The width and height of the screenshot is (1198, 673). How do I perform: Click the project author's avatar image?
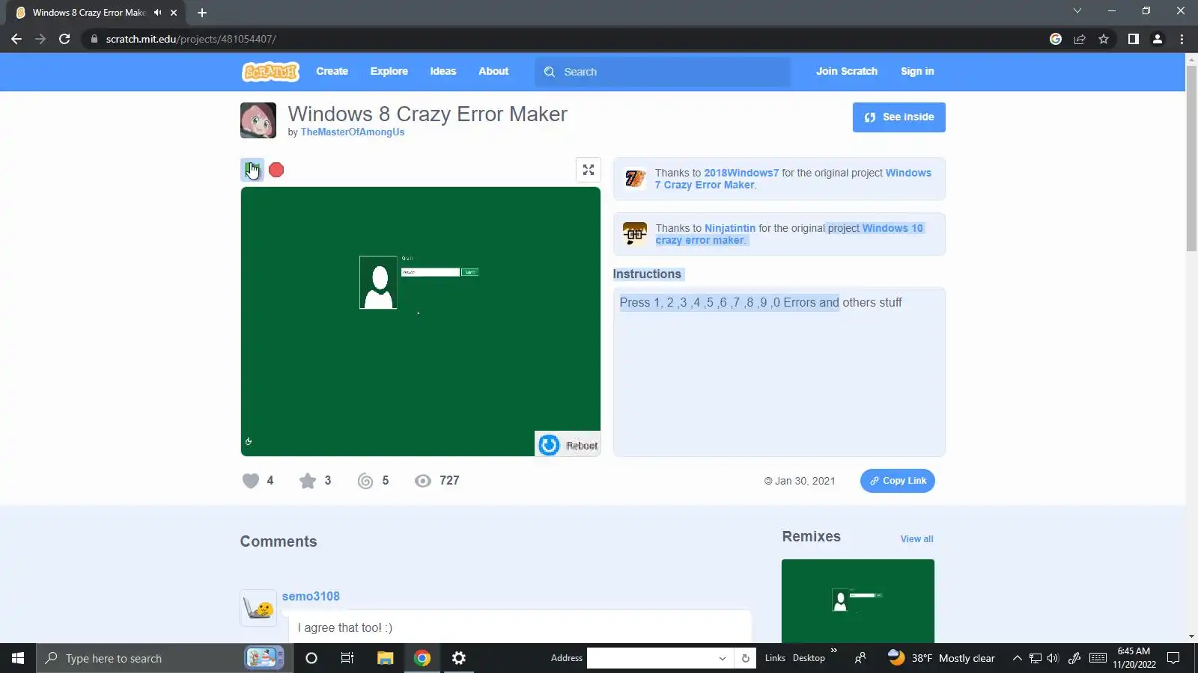[258, 120]
